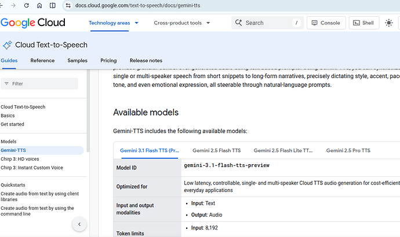Click the Available models heading
The image size is (400, 237).
point(146,112)
